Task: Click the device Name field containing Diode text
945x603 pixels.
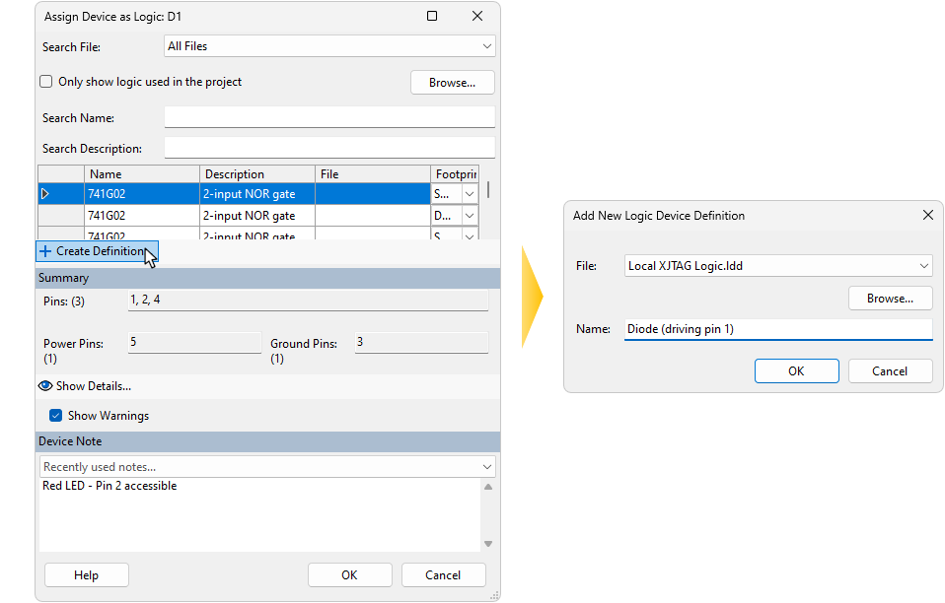Action: [x=777, y=330]
